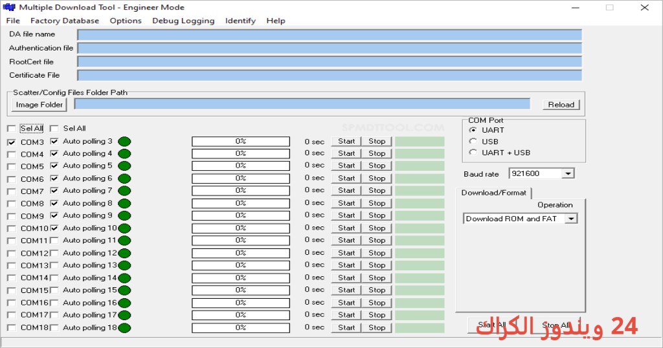Click the green status indicator for COM17
Image resolution: width=663 pixels, height=348 pixels.
(124, 316)
